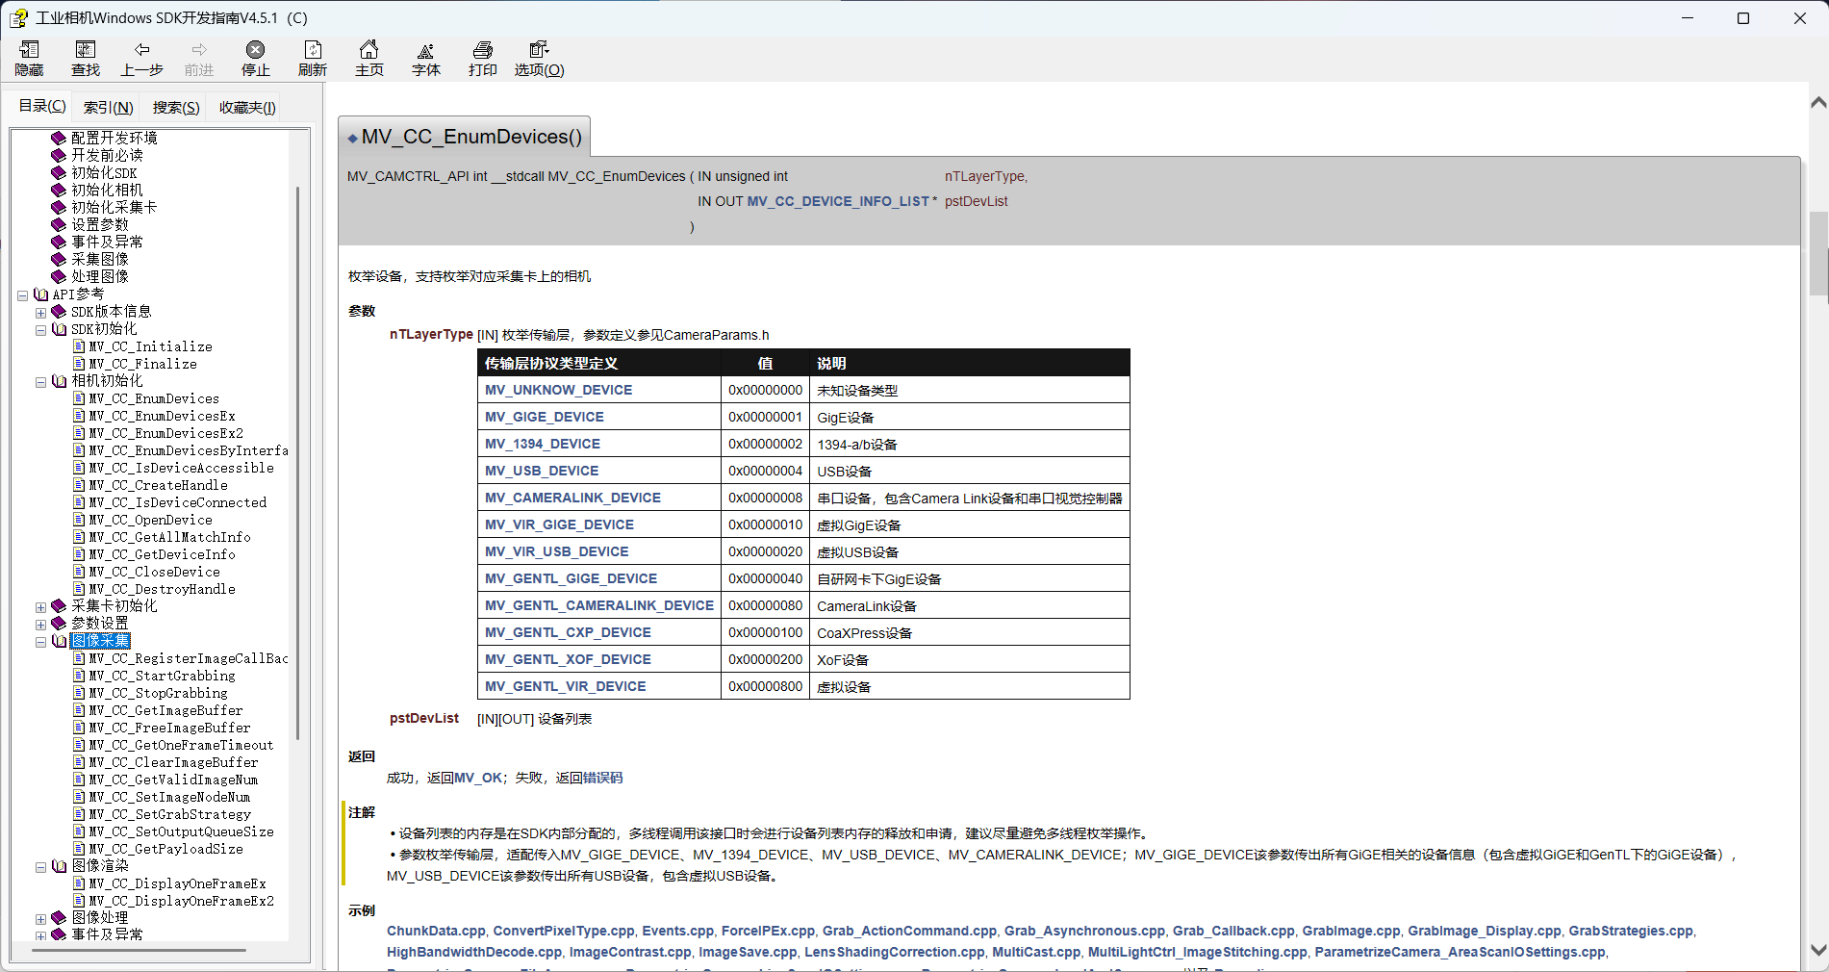Image resolution: width=1829 pixels, height=972 pixels.
Task: Click the open-book icon beside API参考
Action: [x=40, y=294]
